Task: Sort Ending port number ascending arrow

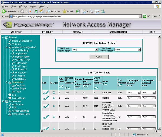Action: coord(95,88)
